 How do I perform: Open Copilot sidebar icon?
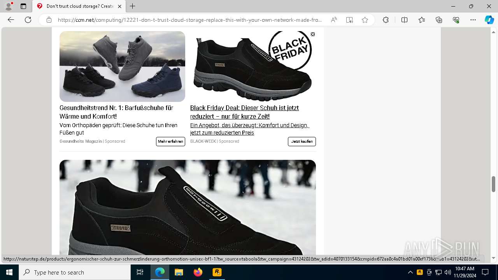coord(489,20)
